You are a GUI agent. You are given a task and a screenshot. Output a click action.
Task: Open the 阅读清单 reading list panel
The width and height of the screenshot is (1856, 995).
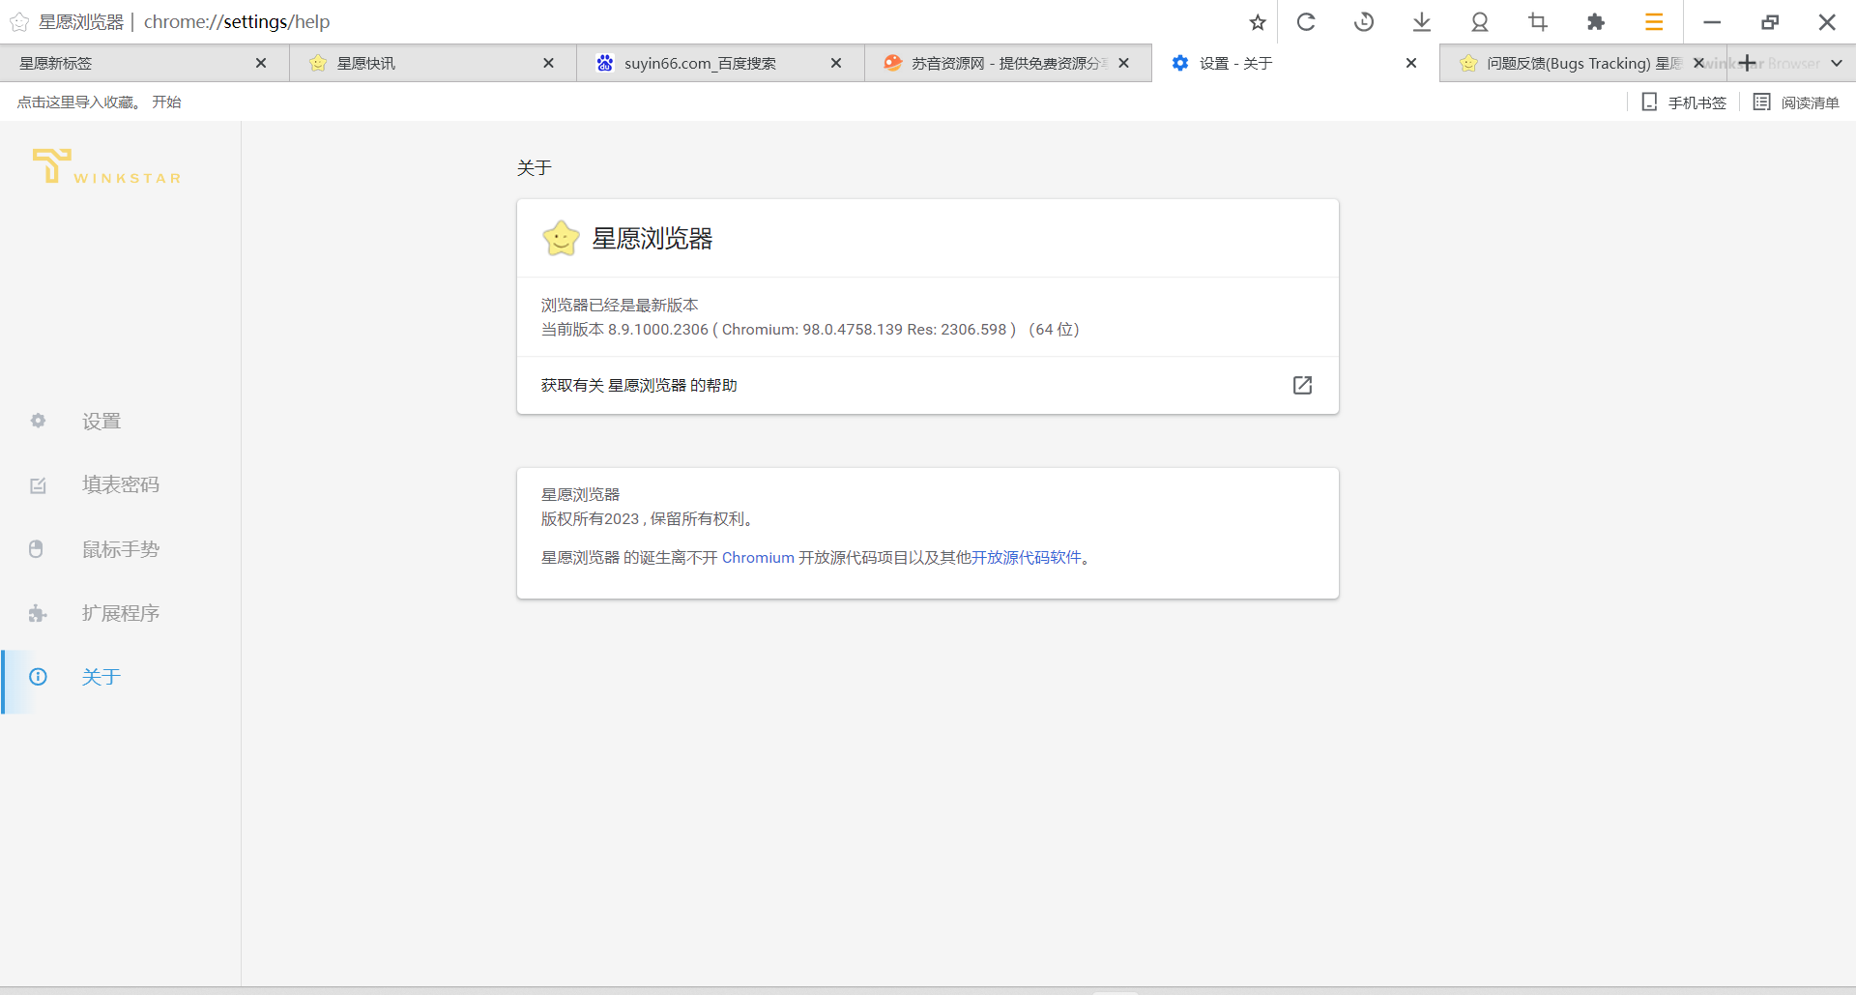click(x=1795, y=102)
